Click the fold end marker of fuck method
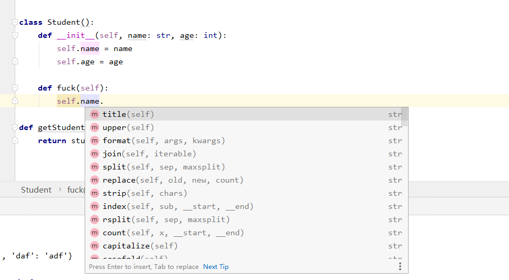509x280 pixels. 15,101
